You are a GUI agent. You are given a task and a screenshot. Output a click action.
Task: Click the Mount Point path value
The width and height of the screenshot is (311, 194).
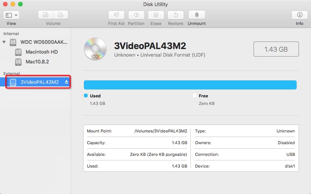point(161,131)
